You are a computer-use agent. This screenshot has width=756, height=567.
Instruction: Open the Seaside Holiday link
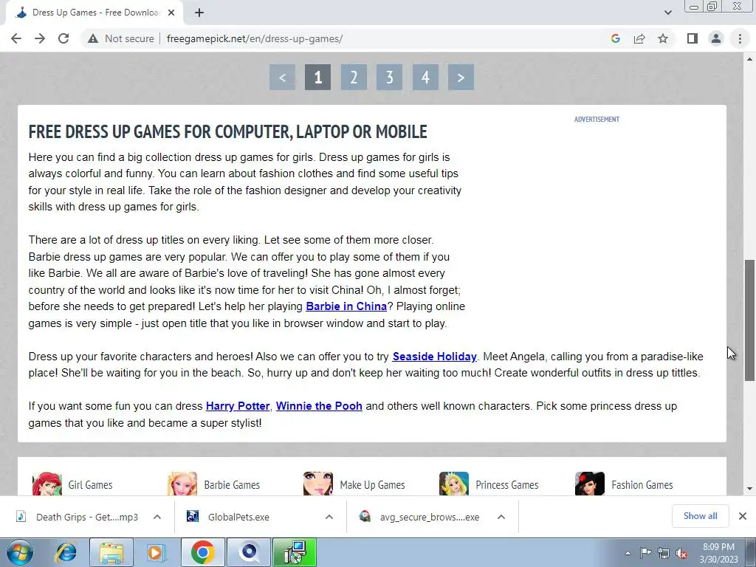click(434, 357)
